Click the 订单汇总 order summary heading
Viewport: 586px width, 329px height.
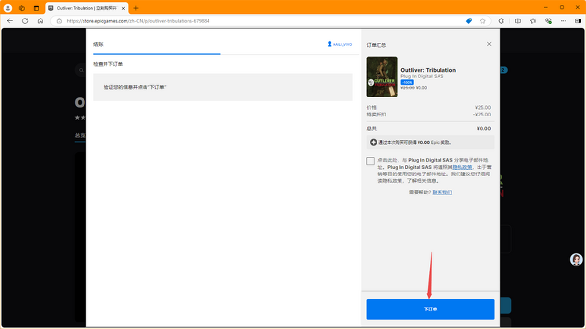377,45
